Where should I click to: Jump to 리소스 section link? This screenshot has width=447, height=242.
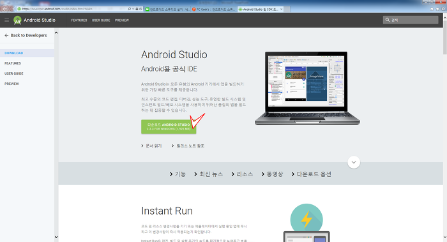(242, 174)
